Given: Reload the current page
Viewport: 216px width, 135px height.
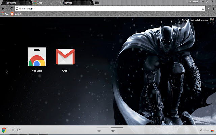Looking at the screenshot, I should (x=12, y=9).
